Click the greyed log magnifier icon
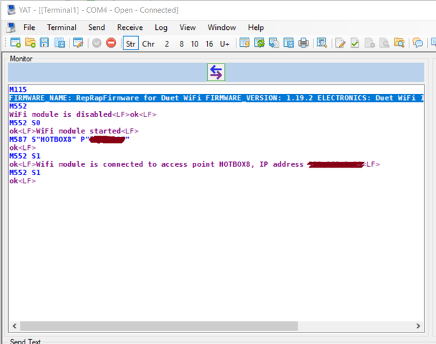Image resolution: width=436 pixels, height=344 pixels. click(384, 43)
